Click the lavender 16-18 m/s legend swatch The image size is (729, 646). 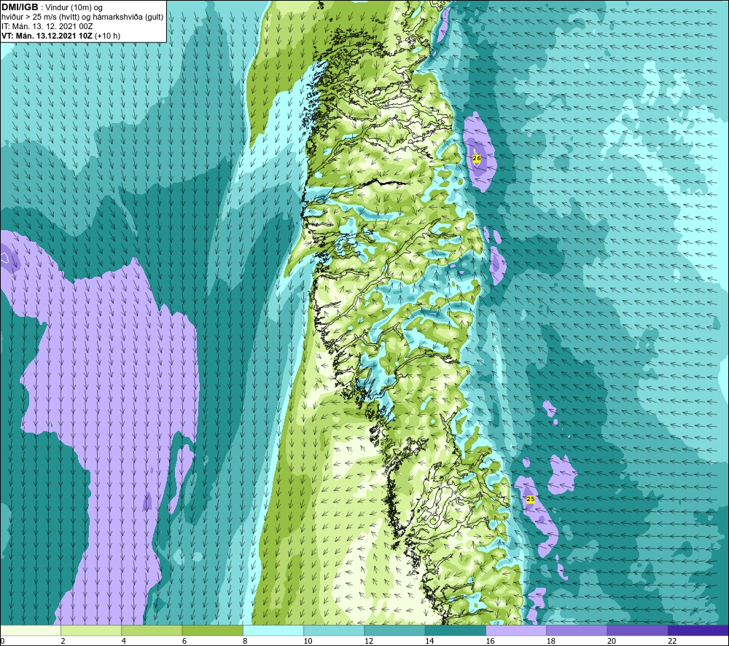click(x=516, y=630)
